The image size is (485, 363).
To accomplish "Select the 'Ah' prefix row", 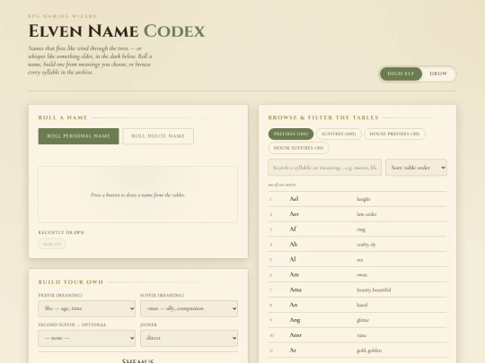I will point(357,245).
